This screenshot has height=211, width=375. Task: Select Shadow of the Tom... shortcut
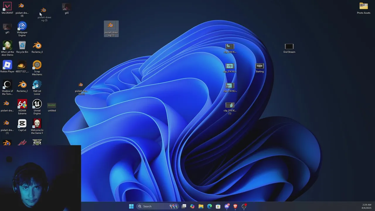click(x=7, y=88)
